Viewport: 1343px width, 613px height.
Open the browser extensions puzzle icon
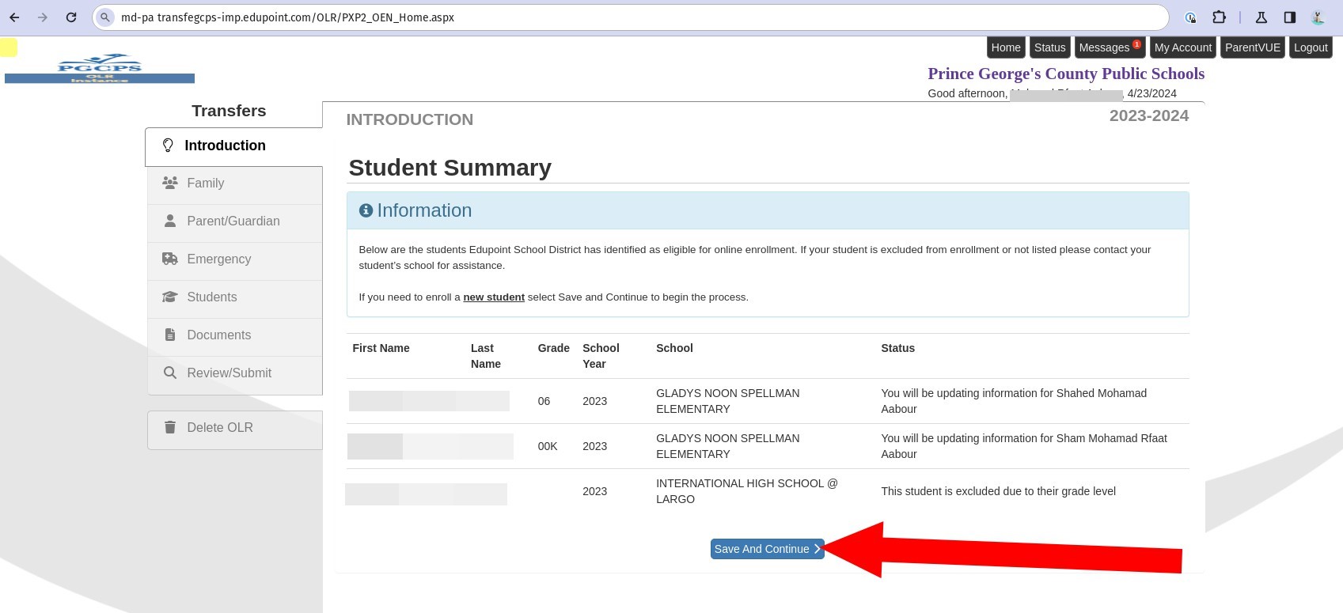pos(1219,17)
